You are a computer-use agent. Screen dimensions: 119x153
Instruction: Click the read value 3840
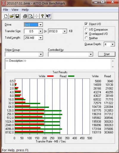[110, 81]
